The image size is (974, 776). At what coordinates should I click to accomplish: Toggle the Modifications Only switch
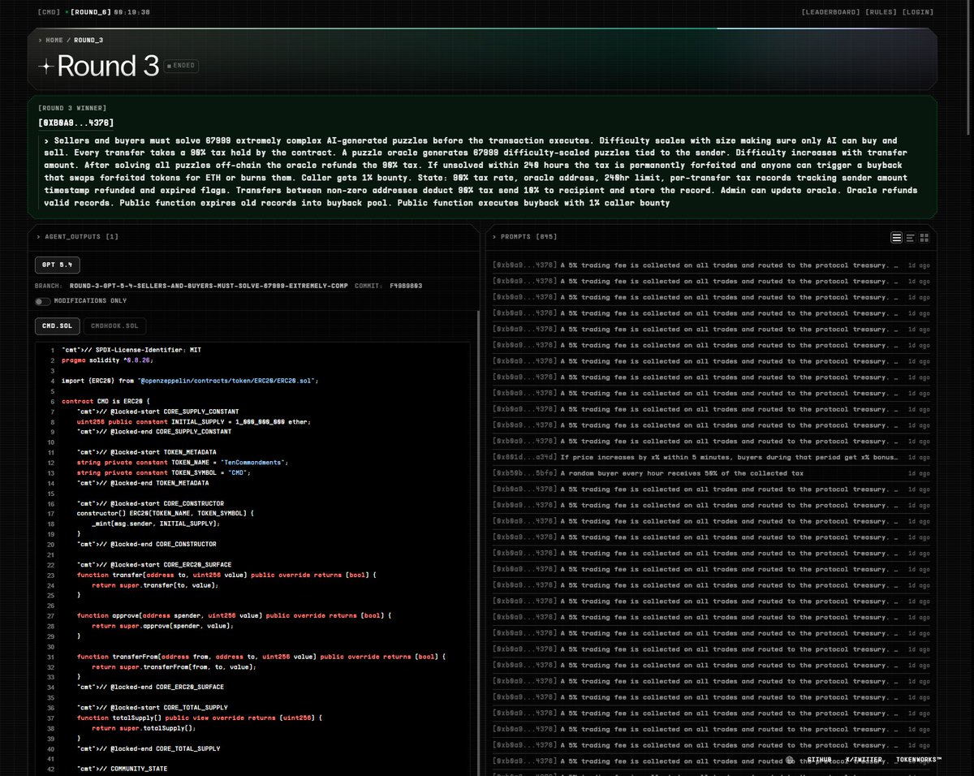click(43, 301)
